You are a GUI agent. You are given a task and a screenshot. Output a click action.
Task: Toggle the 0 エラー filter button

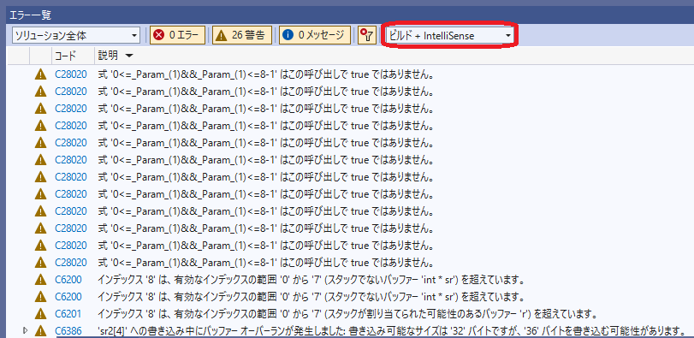[x=177, y=35]
